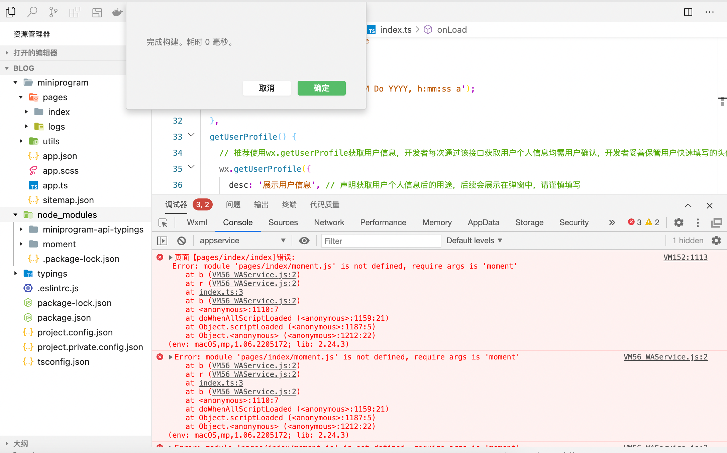The image size is (727, 453).
Task: Click the 取消 cancel button
Action: point(267,88)
